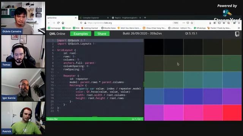Screen dimensions: 243x136
Task: Open the page actions three-dots menu
Action: coord(184,23)
